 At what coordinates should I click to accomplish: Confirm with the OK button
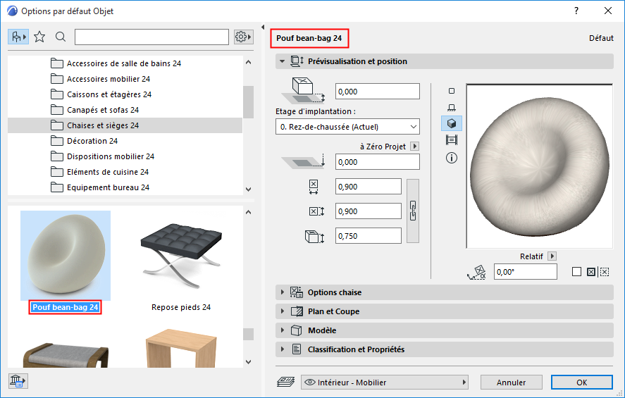click(581, 382)
